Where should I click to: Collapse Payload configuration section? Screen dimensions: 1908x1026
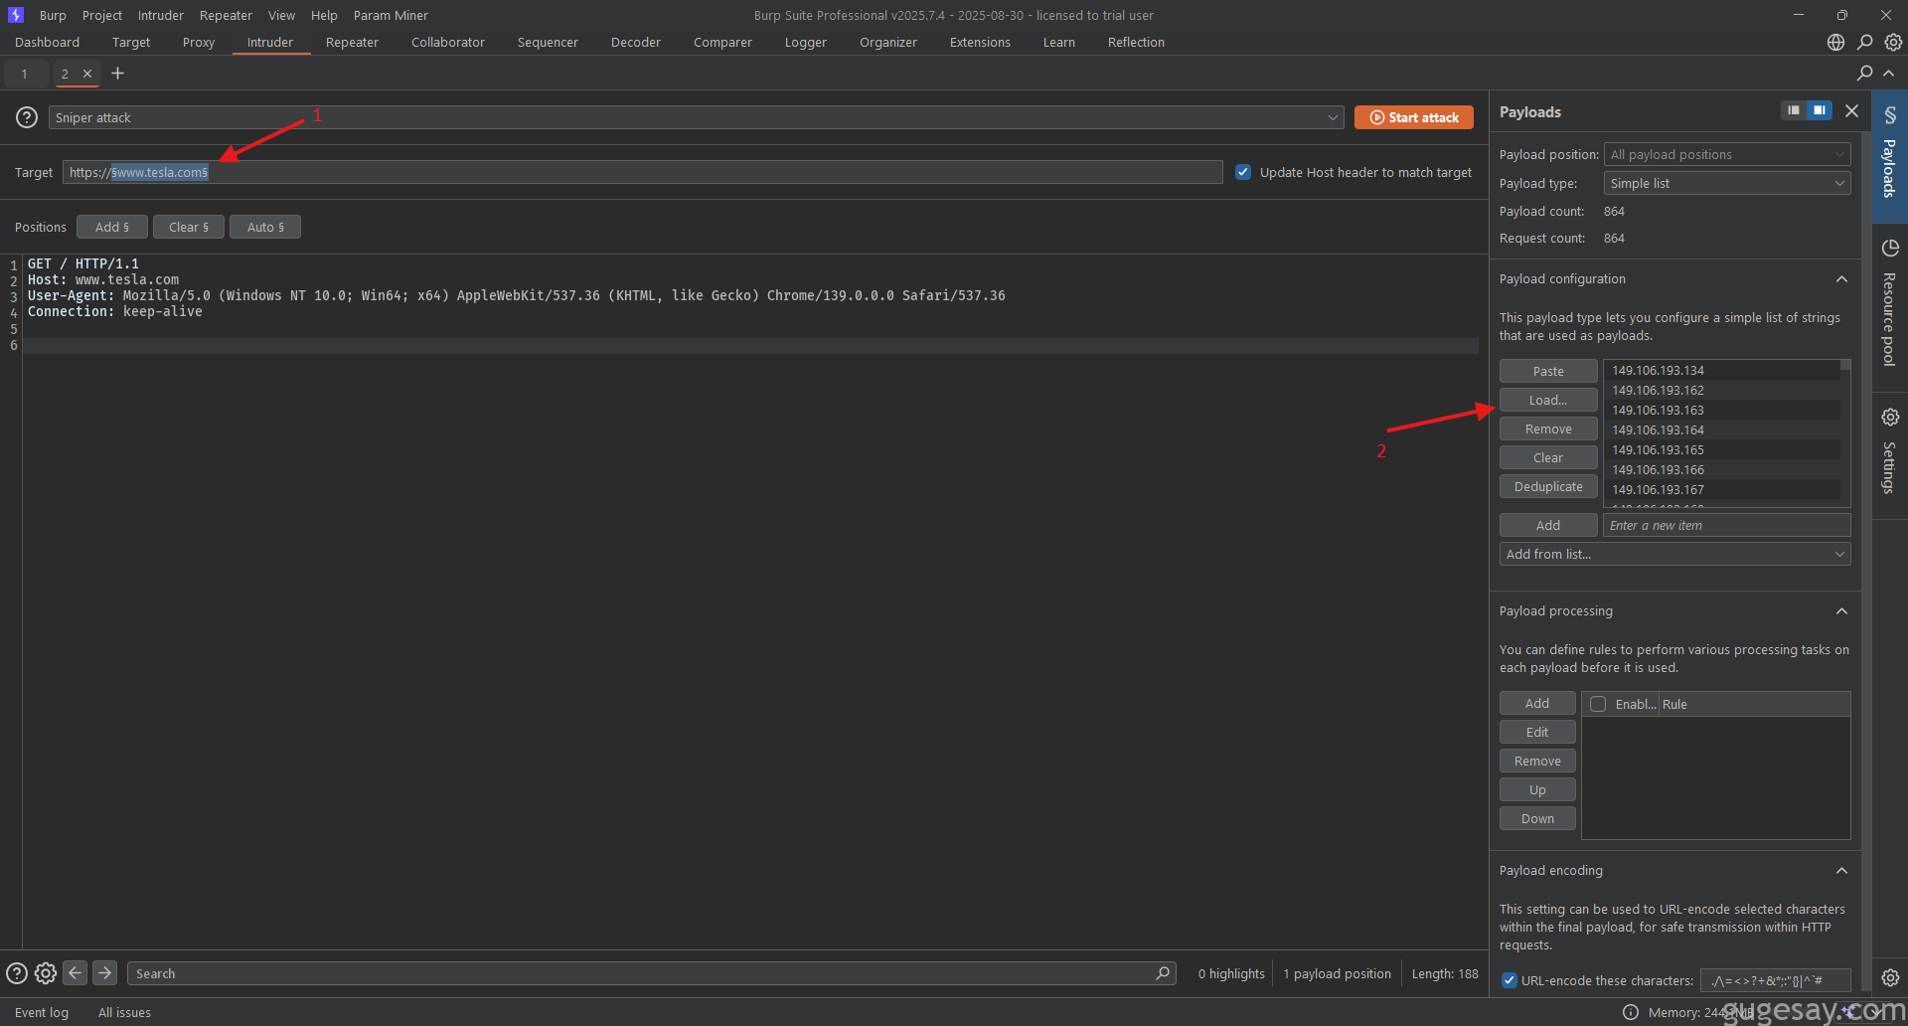click(1841, 279)
